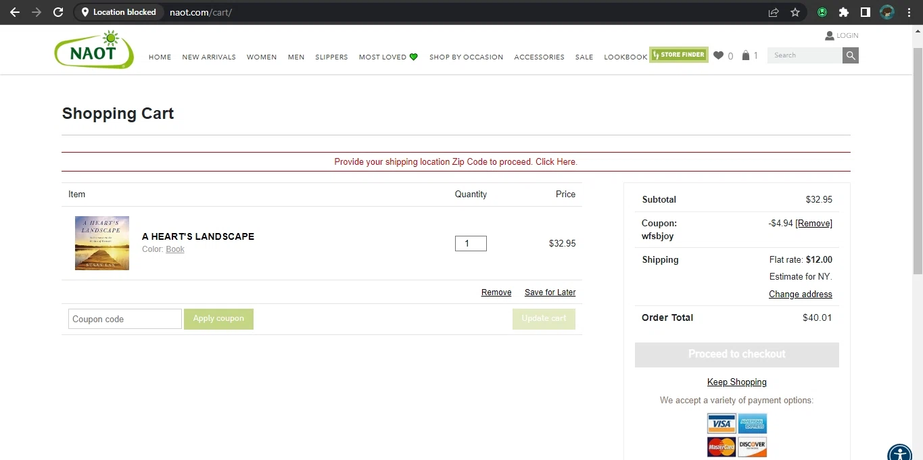Click the search magnifier button

coord(851,55)
